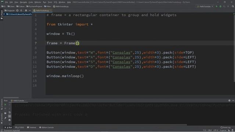Viewport: 235px width, 132px height.
Task: Click the pin tab icon in Run panel
Action: click(x=5, y=118)
